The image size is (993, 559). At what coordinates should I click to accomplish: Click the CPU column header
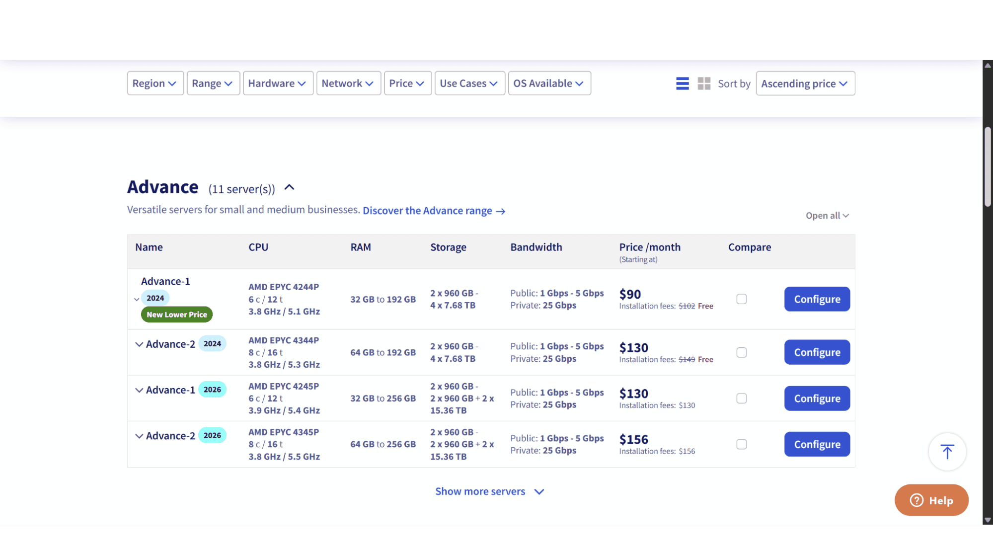click(258, 247)
